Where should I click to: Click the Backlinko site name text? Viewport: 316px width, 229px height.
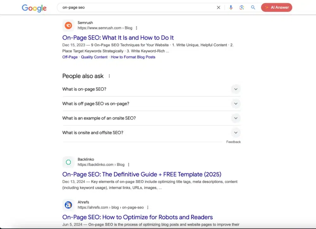click(x=86, y=159)
